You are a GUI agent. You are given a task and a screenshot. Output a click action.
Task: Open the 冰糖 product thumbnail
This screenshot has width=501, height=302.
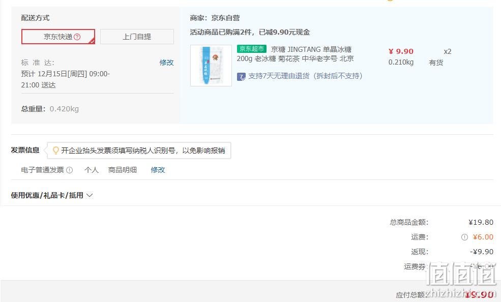pos(211,66)
